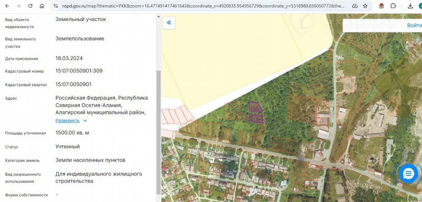
Task: Collapse the side panel with double-chevron button
Action: tap(169, 23)
